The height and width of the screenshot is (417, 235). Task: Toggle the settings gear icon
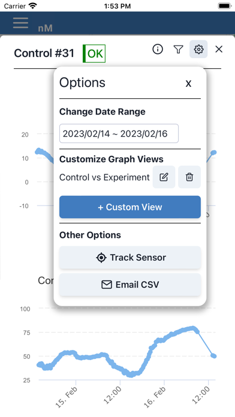198,49
